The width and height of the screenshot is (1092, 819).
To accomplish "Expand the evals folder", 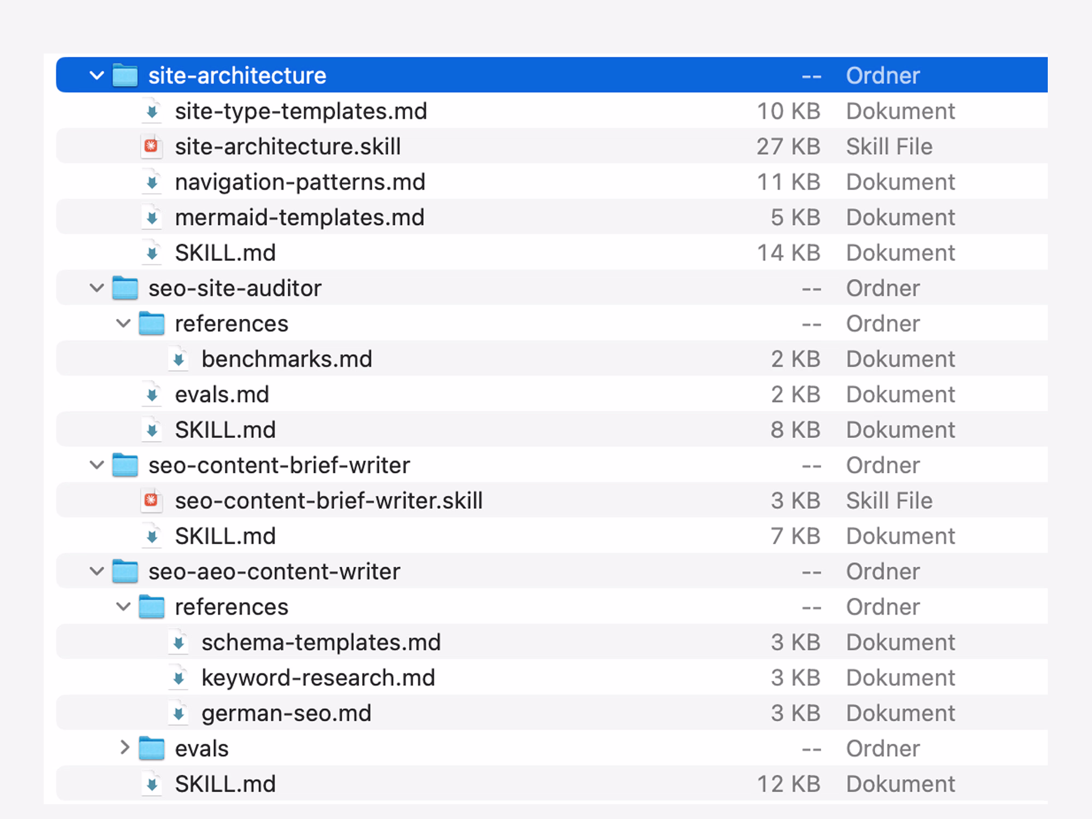I will [124, 747].
